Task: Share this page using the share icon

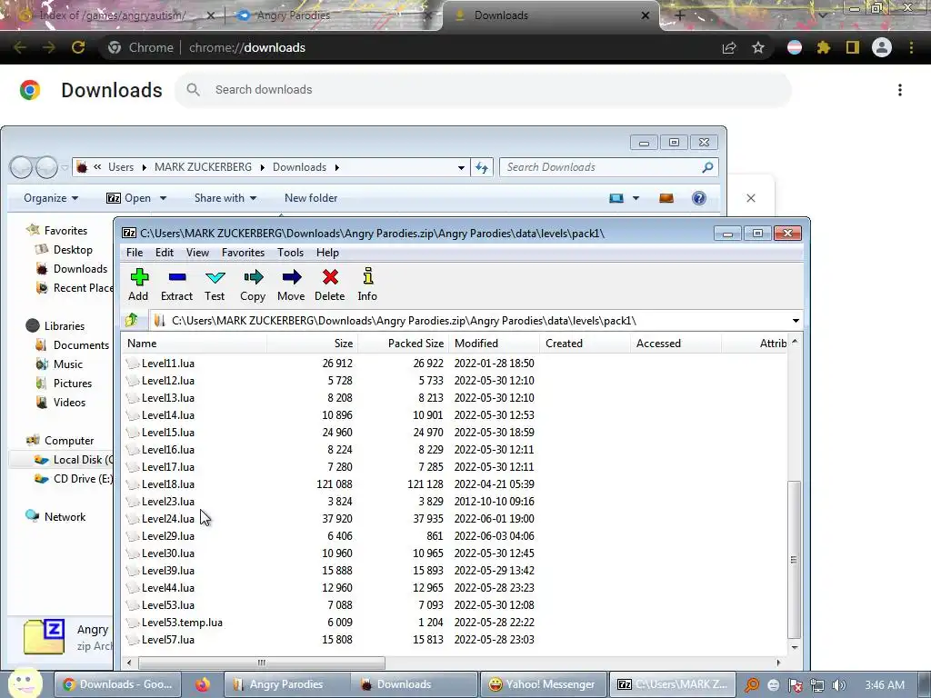Action: (x=729, y=47)
